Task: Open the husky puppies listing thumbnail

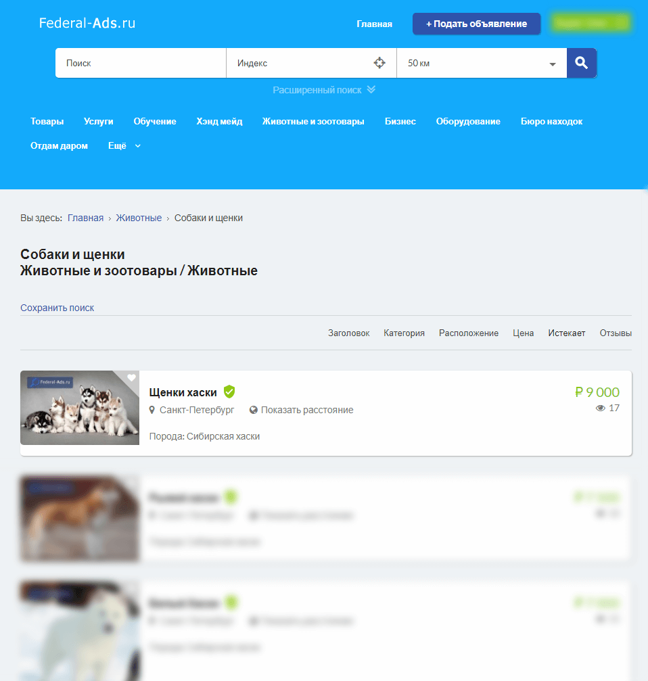Action: pos(80,408)
